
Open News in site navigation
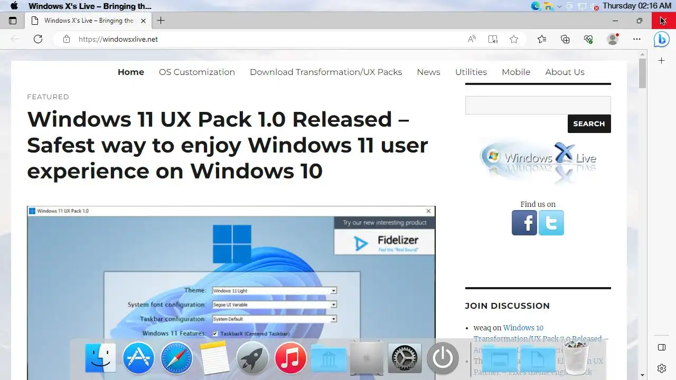tap(428, 72)
